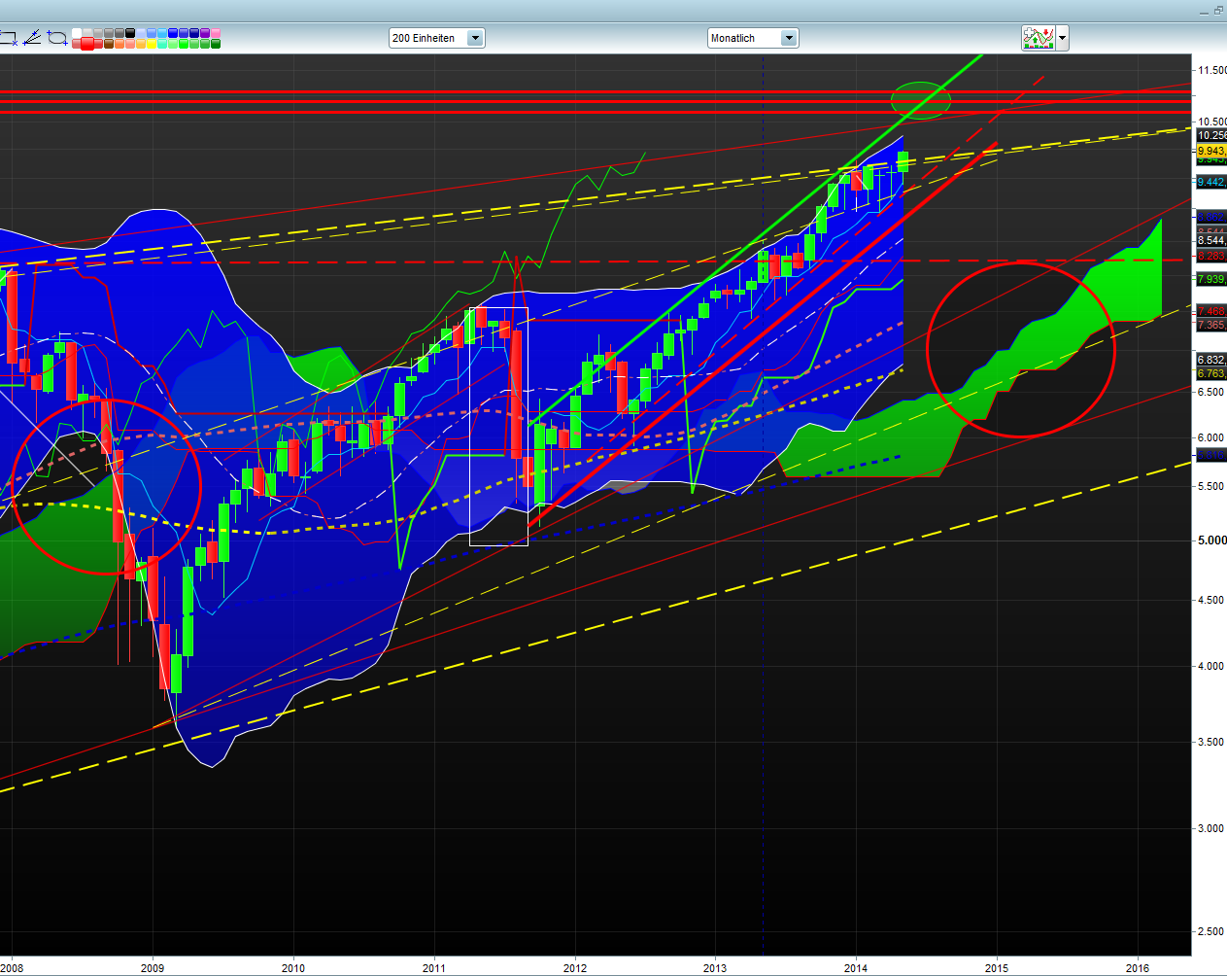
Task: Select the angled trend-line fan tool
Action: [32, 38]
